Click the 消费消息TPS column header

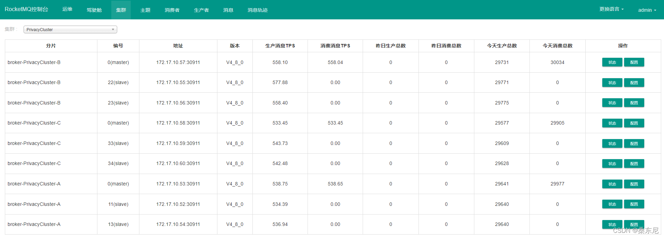click(x=335, y=46)
